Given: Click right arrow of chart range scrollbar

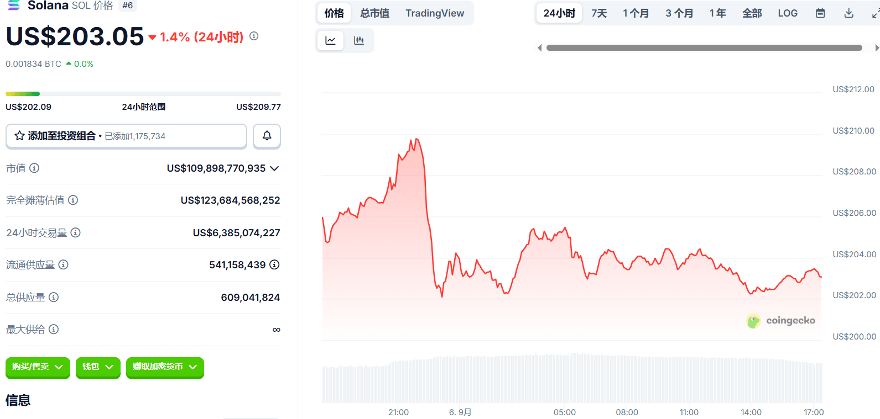Looking at the screenshot, I should coord(877,48).
